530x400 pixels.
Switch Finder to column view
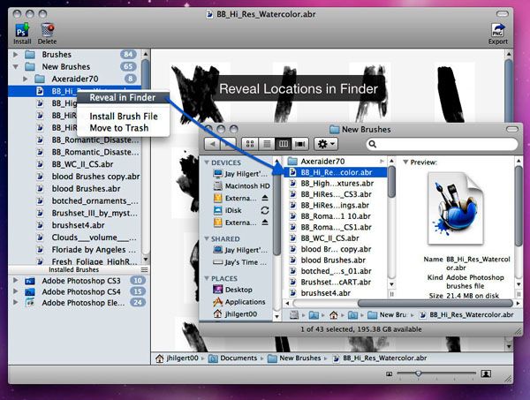284,144
